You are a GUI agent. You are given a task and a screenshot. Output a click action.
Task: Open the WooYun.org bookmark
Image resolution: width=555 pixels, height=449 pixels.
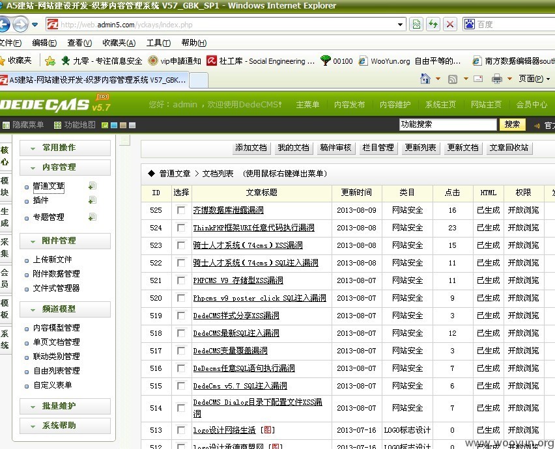coord(409,61)
